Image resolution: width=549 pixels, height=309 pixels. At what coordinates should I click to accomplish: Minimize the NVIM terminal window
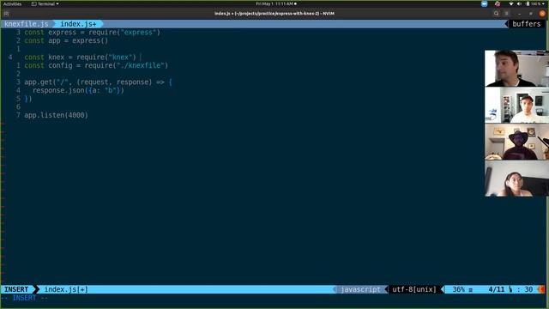pyautogui.click(x=519, y=14)
